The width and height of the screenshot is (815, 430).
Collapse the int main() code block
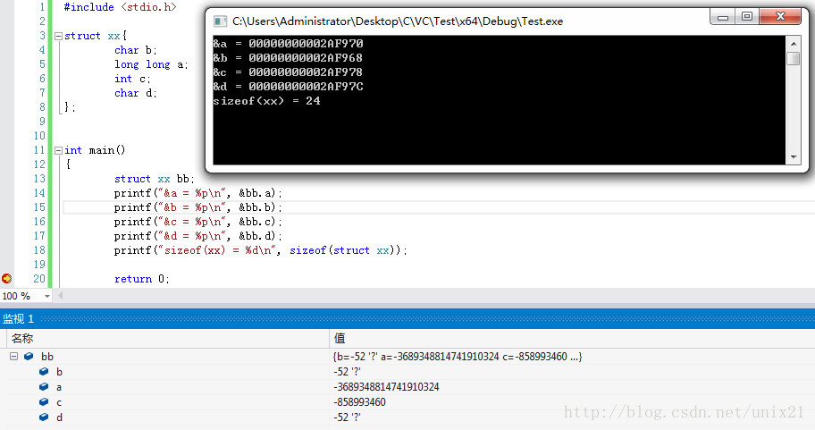[x=58, y=151]
